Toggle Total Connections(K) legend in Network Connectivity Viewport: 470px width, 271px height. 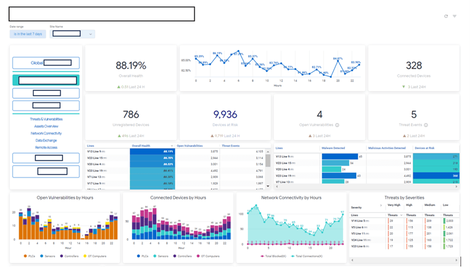coord(307,256)
